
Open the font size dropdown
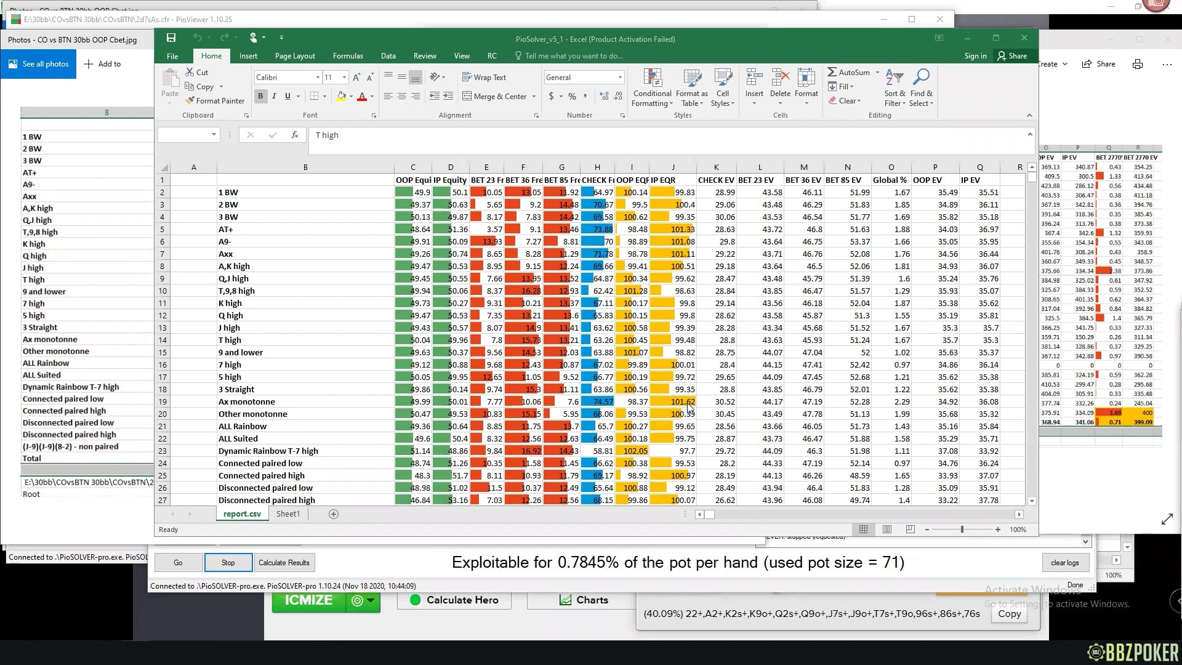click(x=344, y=78)
